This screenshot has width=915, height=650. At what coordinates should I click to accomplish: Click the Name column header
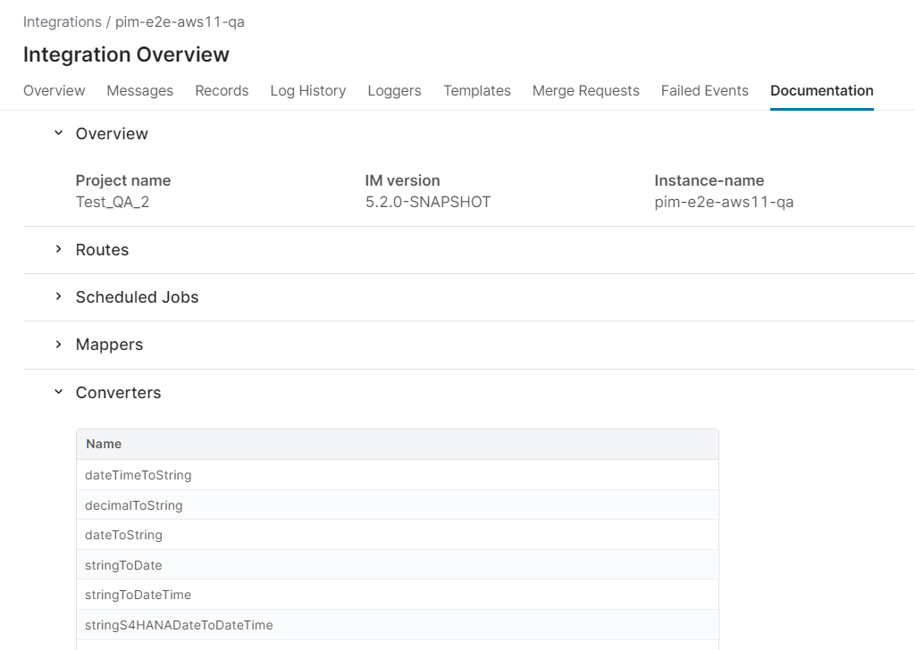(x=104, y=444)
